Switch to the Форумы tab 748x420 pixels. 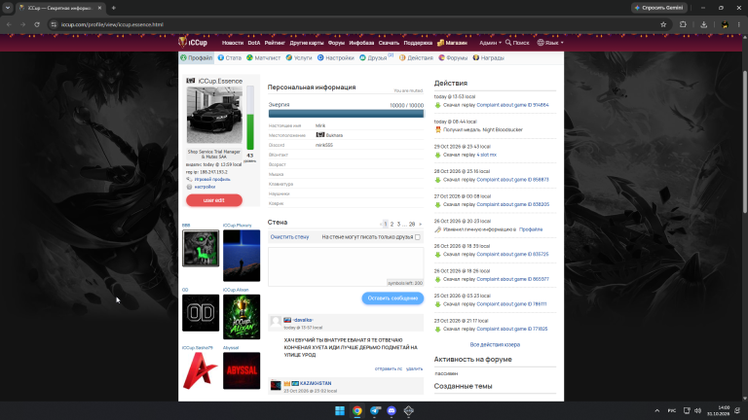coord(453,57)
